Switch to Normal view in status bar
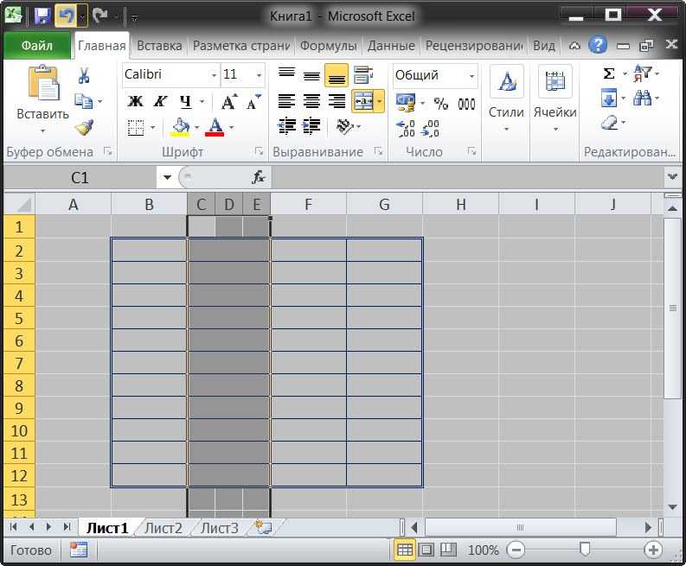686x566 pixels. tap(405, 550)
